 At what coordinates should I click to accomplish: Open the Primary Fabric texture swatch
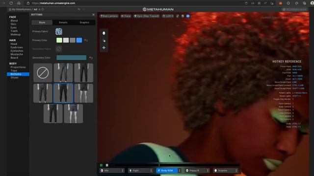coord(59,31)
